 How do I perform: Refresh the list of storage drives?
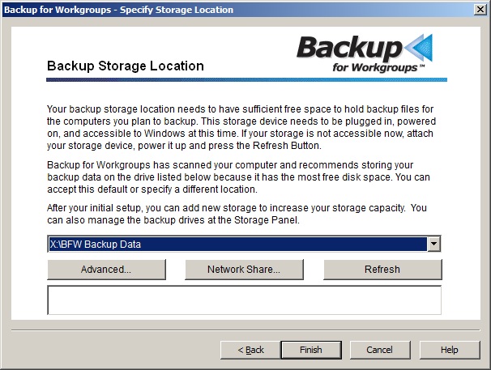[382, 270]
